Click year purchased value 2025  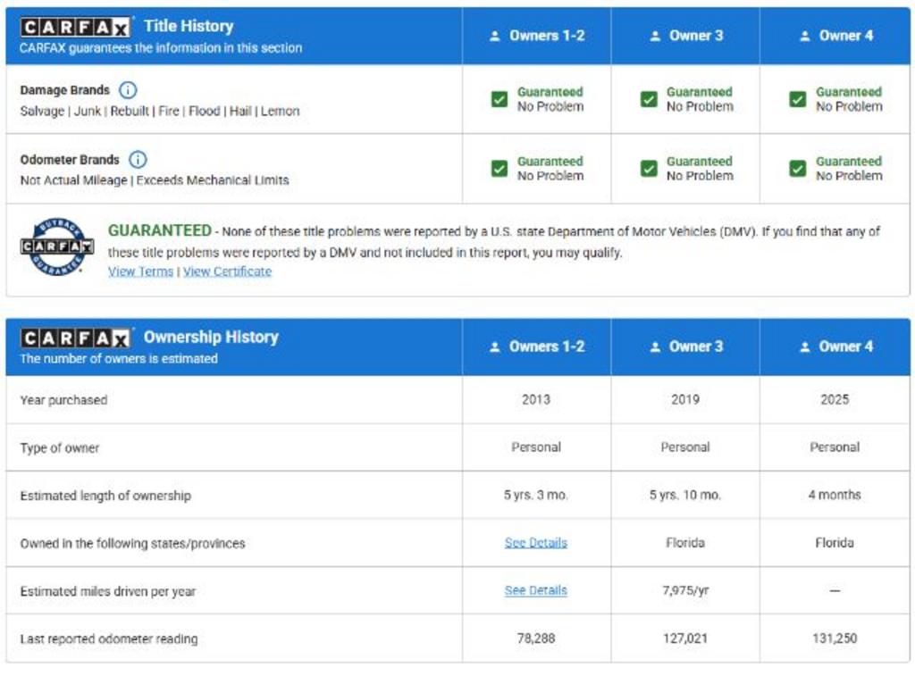click(835, 399)
